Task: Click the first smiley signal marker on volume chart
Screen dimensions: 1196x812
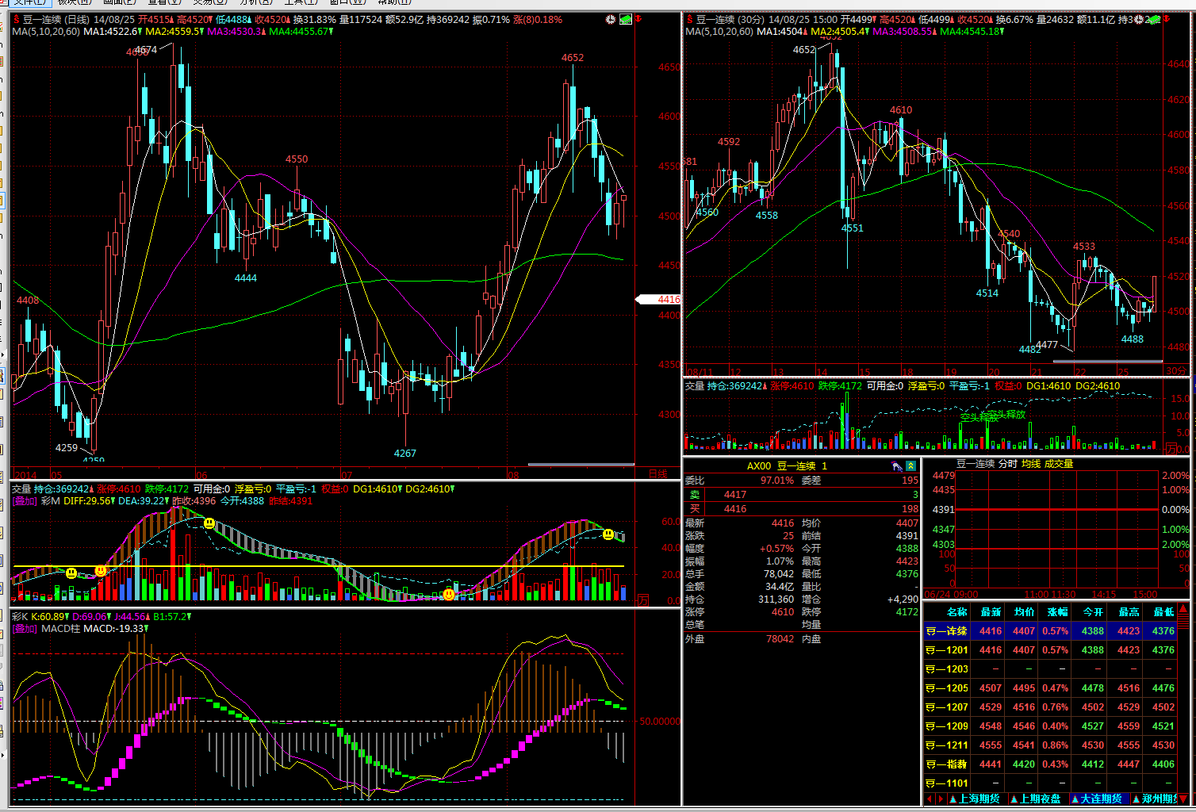Action: click(x=71, y=573)
